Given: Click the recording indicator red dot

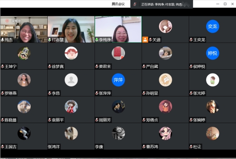Looking at the screenshot, I should [7, 21].
